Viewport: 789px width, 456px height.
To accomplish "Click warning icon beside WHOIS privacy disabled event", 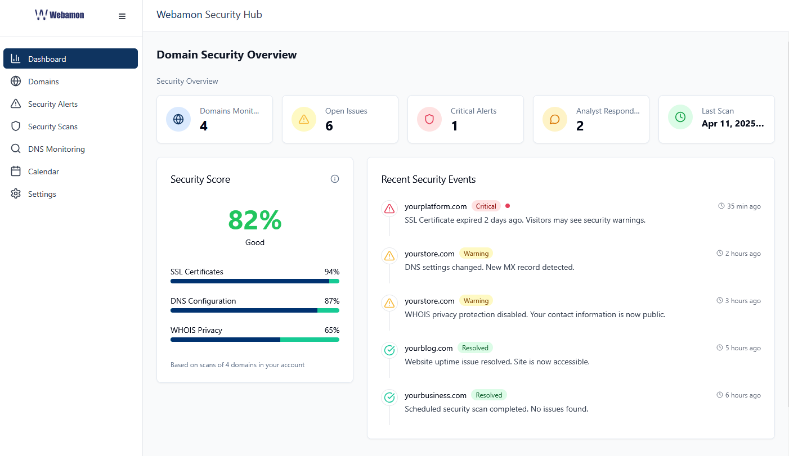I will click(389, 303).
